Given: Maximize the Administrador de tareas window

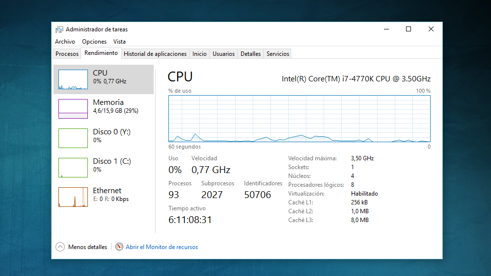Looking at the screenshot, I should tap(409, 29).
